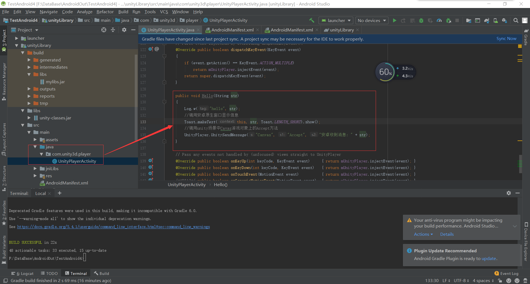Add a new terminal session tab
This screenshot has height=284, width=530.
point(60,193)
